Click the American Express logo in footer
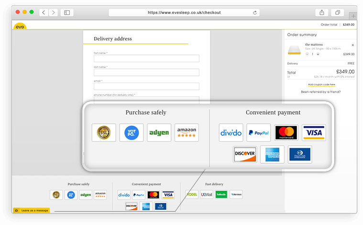Image resolution: width=363 pixels, height=225 pixels. [146, 206]
